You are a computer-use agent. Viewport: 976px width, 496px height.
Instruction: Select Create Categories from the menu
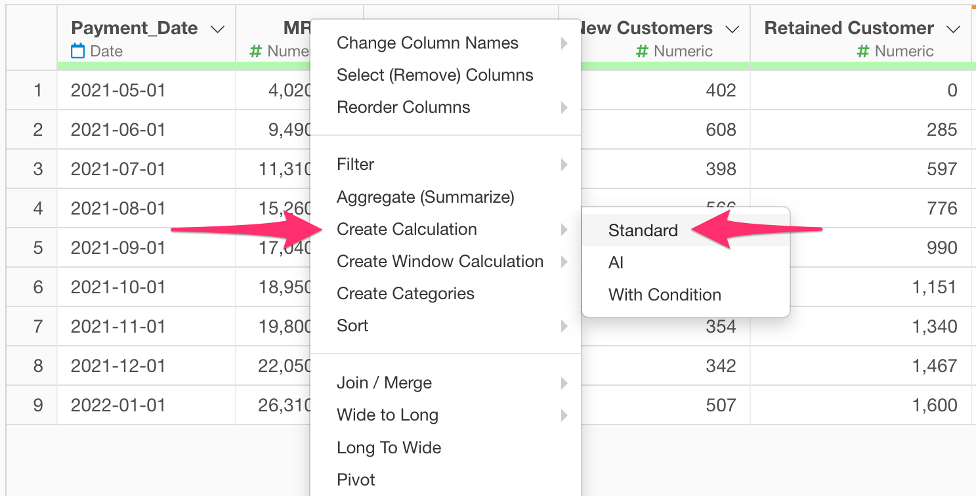click(x=405, y=293)
